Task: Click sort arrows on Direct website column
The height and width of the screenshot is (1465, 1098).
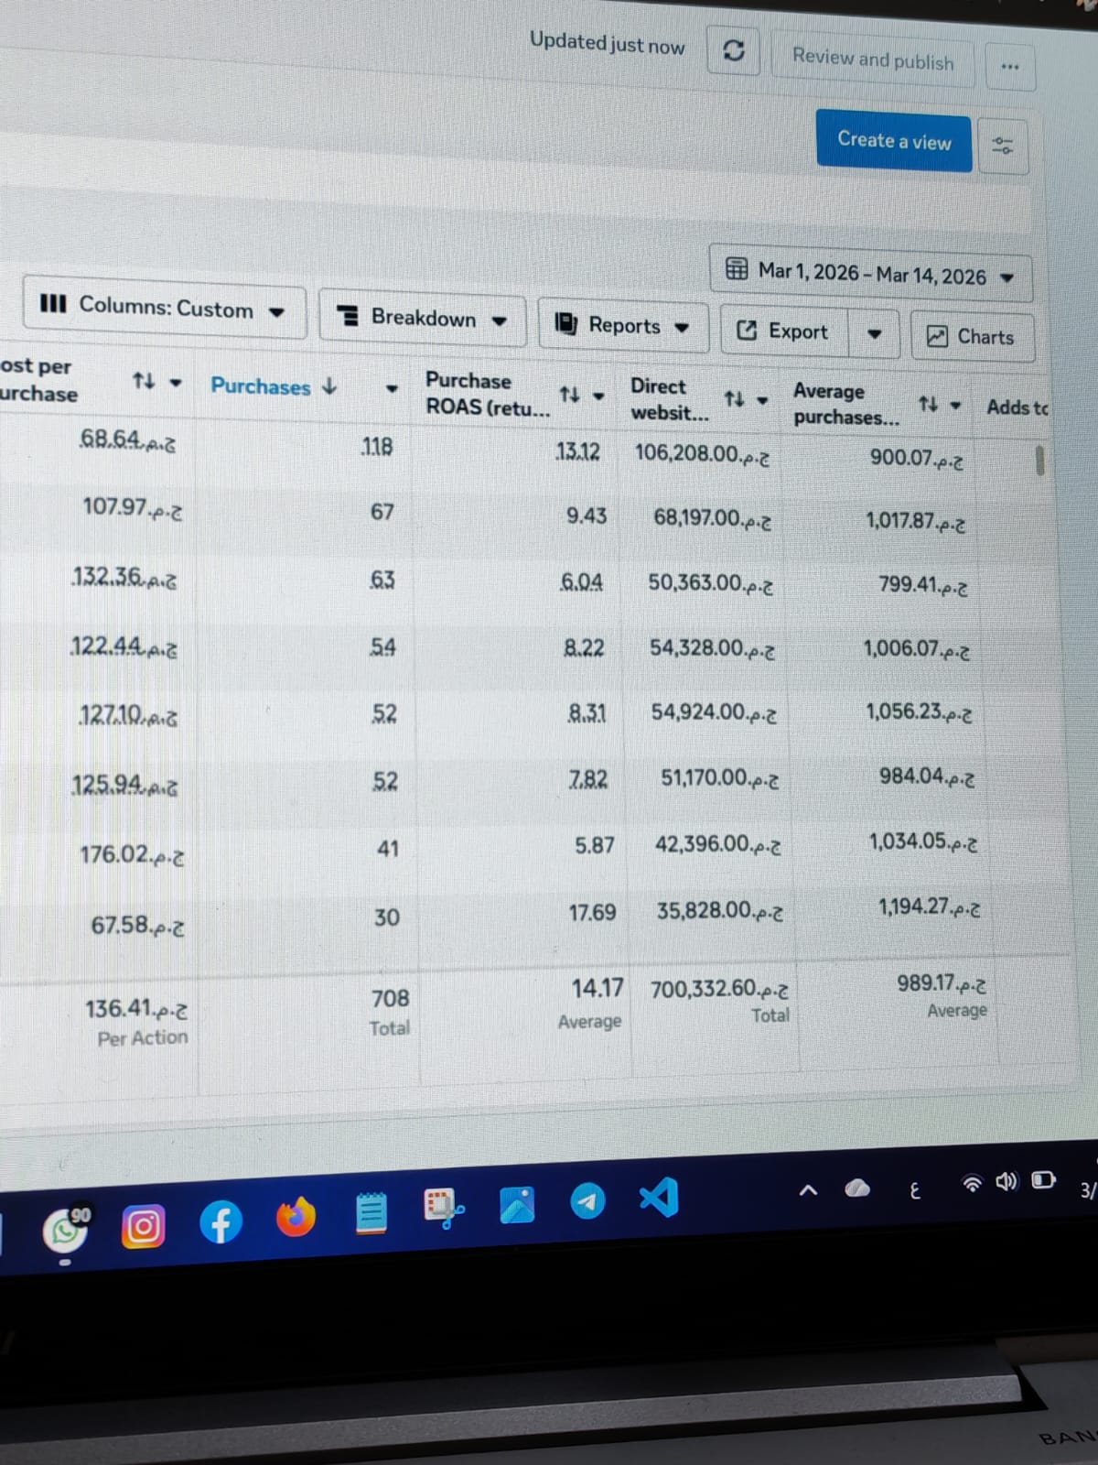Action: click(734, 399)
